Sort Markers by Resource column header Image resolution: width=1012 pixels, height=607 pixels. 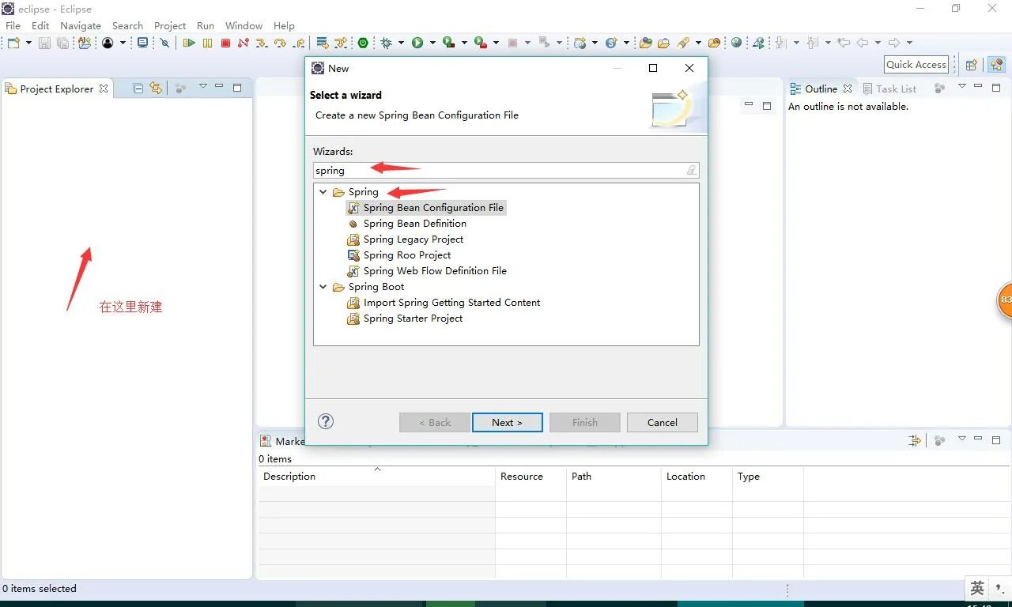531,477
